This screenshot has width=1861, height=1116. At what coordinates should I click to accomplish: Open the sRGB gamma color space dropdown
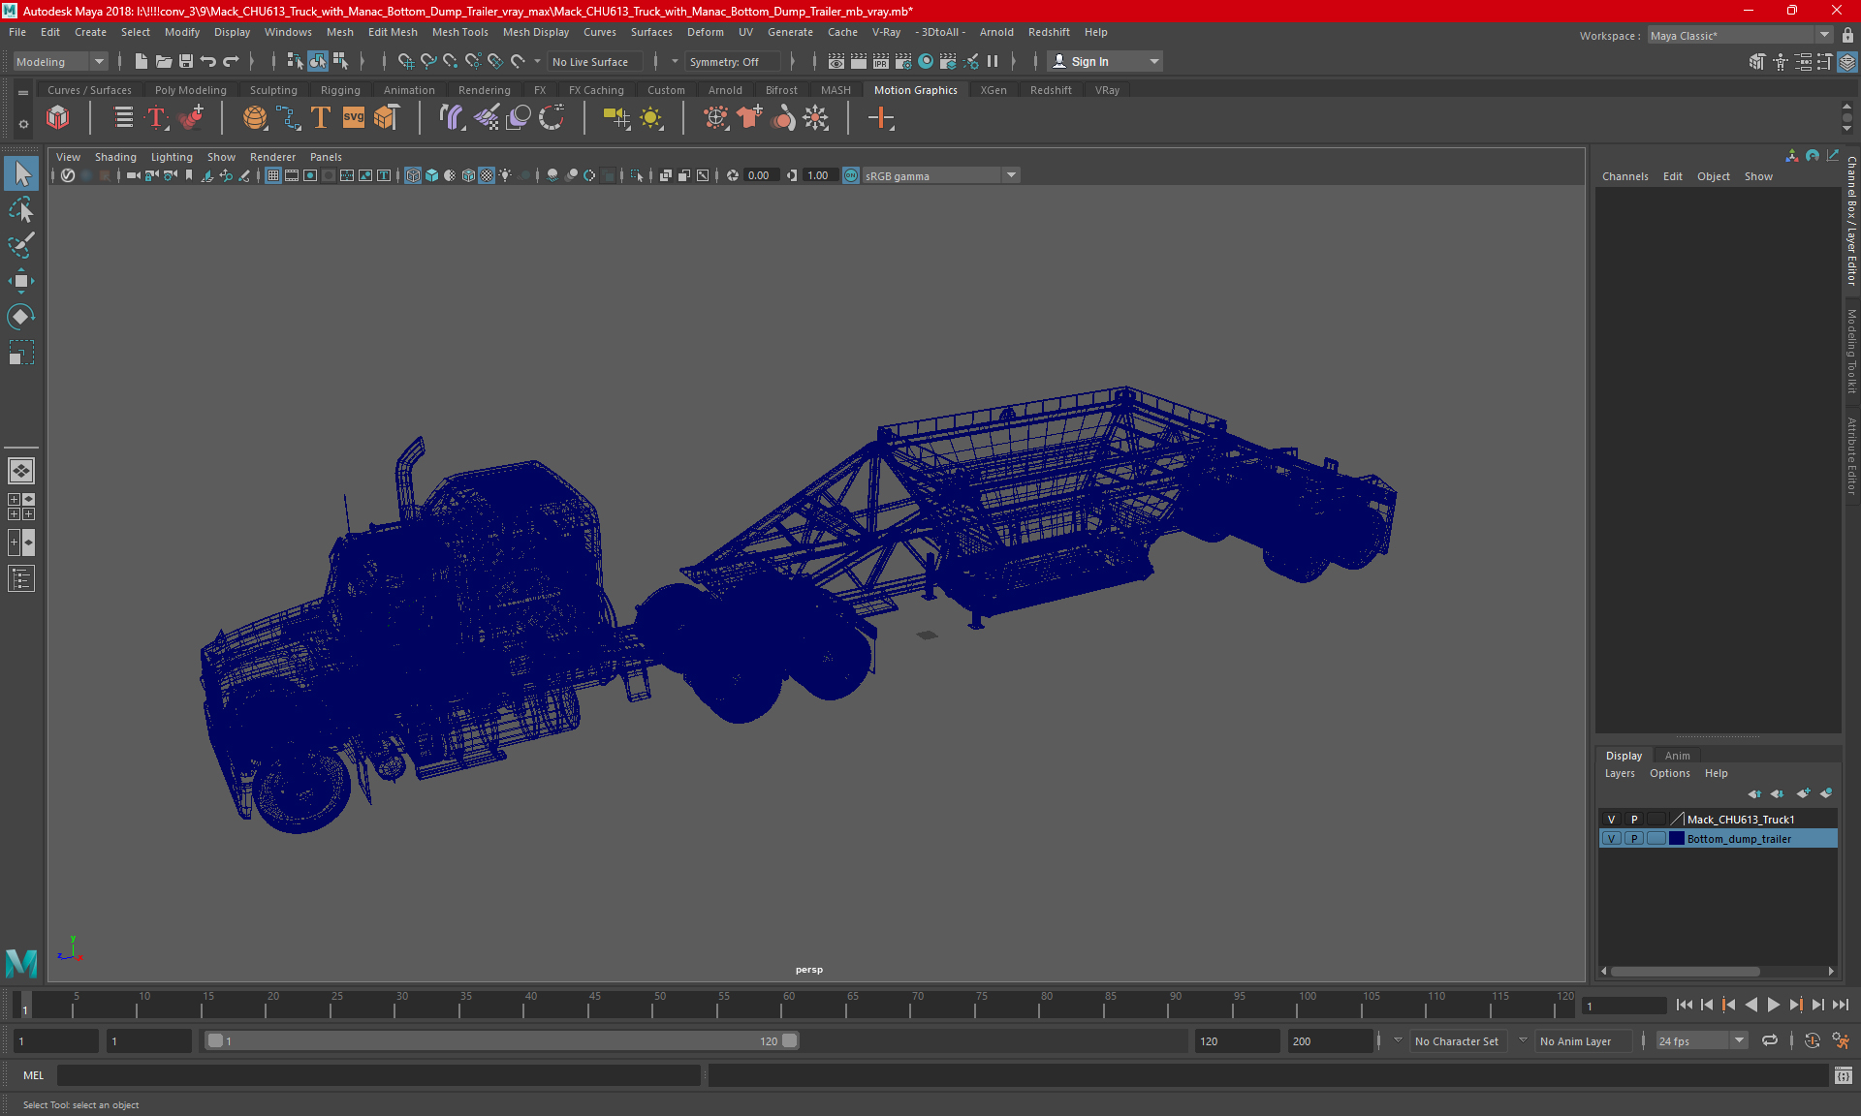(x=940, y=175)
